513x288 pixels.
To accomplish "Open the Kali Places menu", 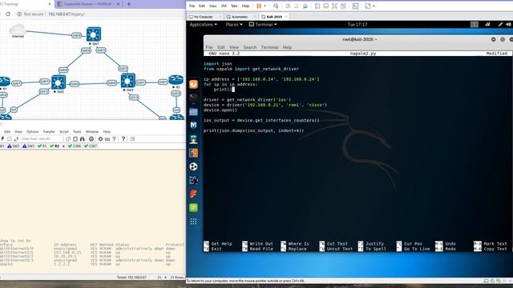I will click(x=234, y=25).
